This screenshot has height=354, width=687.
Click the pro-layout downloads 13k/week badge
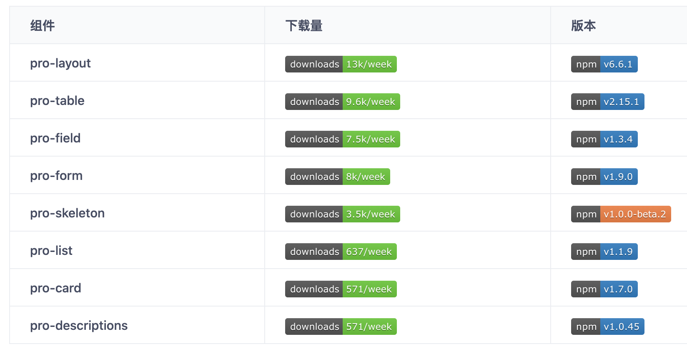coord(341,64)
